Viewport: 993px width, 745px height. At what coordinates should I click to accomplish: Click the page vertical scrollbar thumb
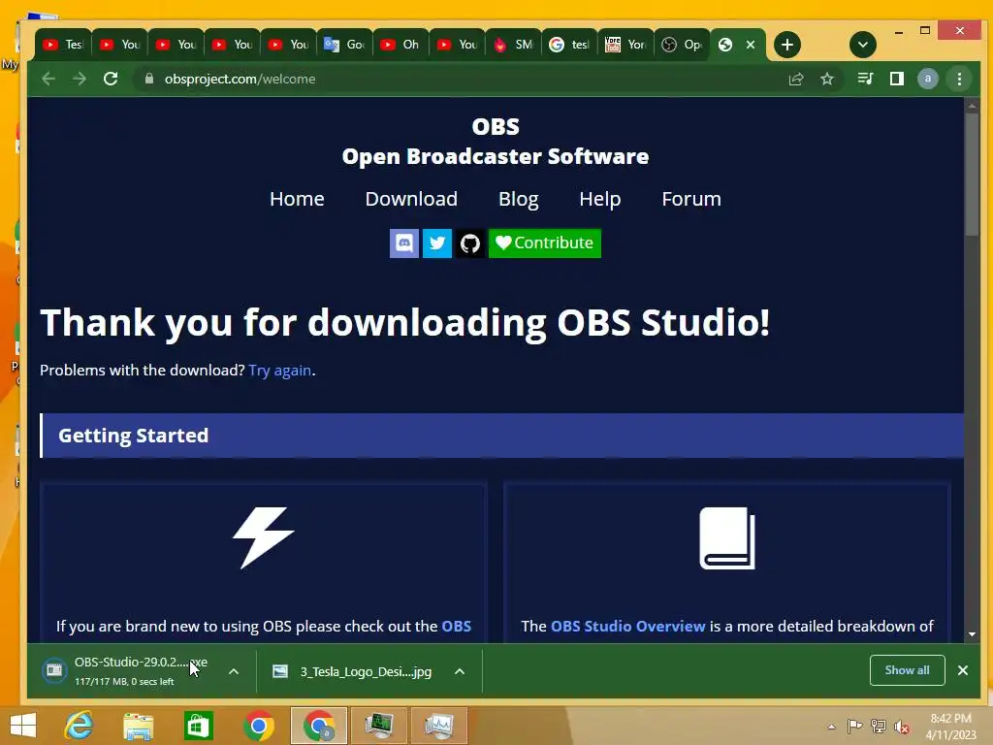pos(972,177)
